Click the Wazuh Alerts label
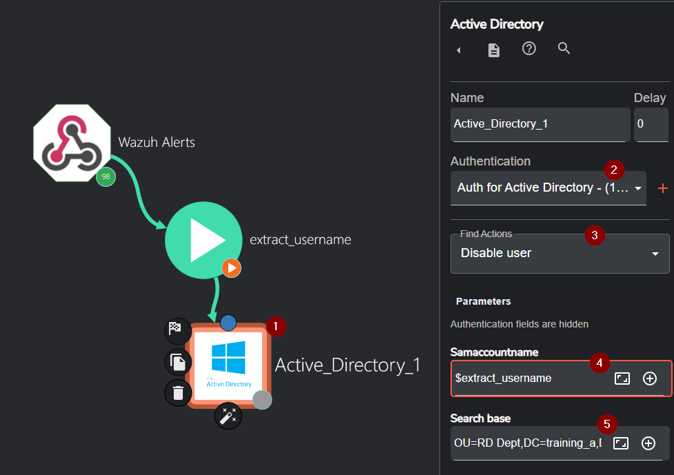Viewport: 674px width, 475px height. [157, 143]
